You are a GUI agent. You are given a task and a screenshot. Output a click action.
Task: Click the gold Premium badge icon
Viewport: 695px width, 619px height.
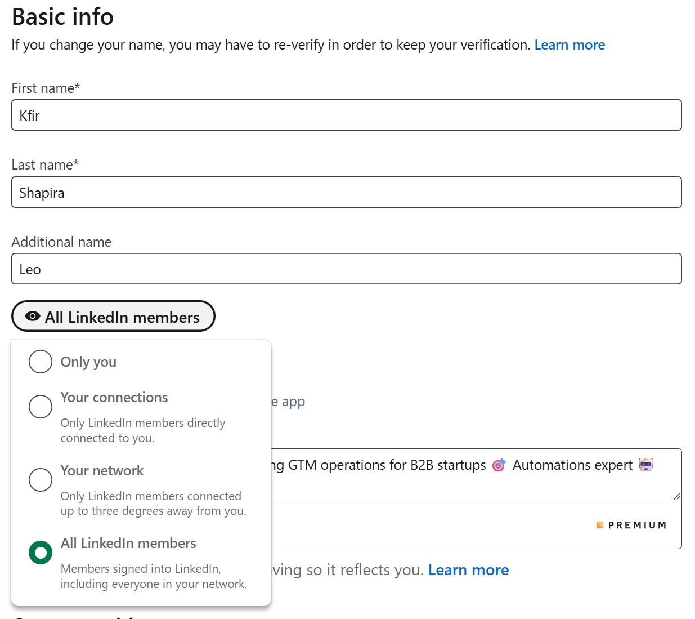click(600, 525)
